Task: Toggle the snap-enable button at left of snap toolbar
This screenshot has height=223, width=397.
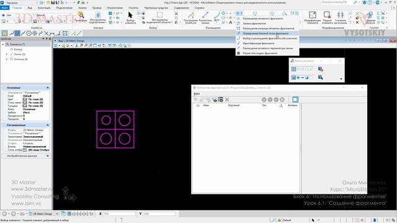Action: (4, 33)
